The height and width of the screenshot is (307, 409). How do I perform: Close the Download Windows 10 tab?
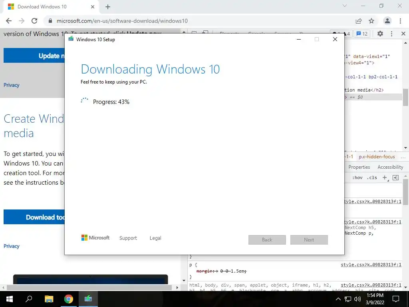coord(93,7)
